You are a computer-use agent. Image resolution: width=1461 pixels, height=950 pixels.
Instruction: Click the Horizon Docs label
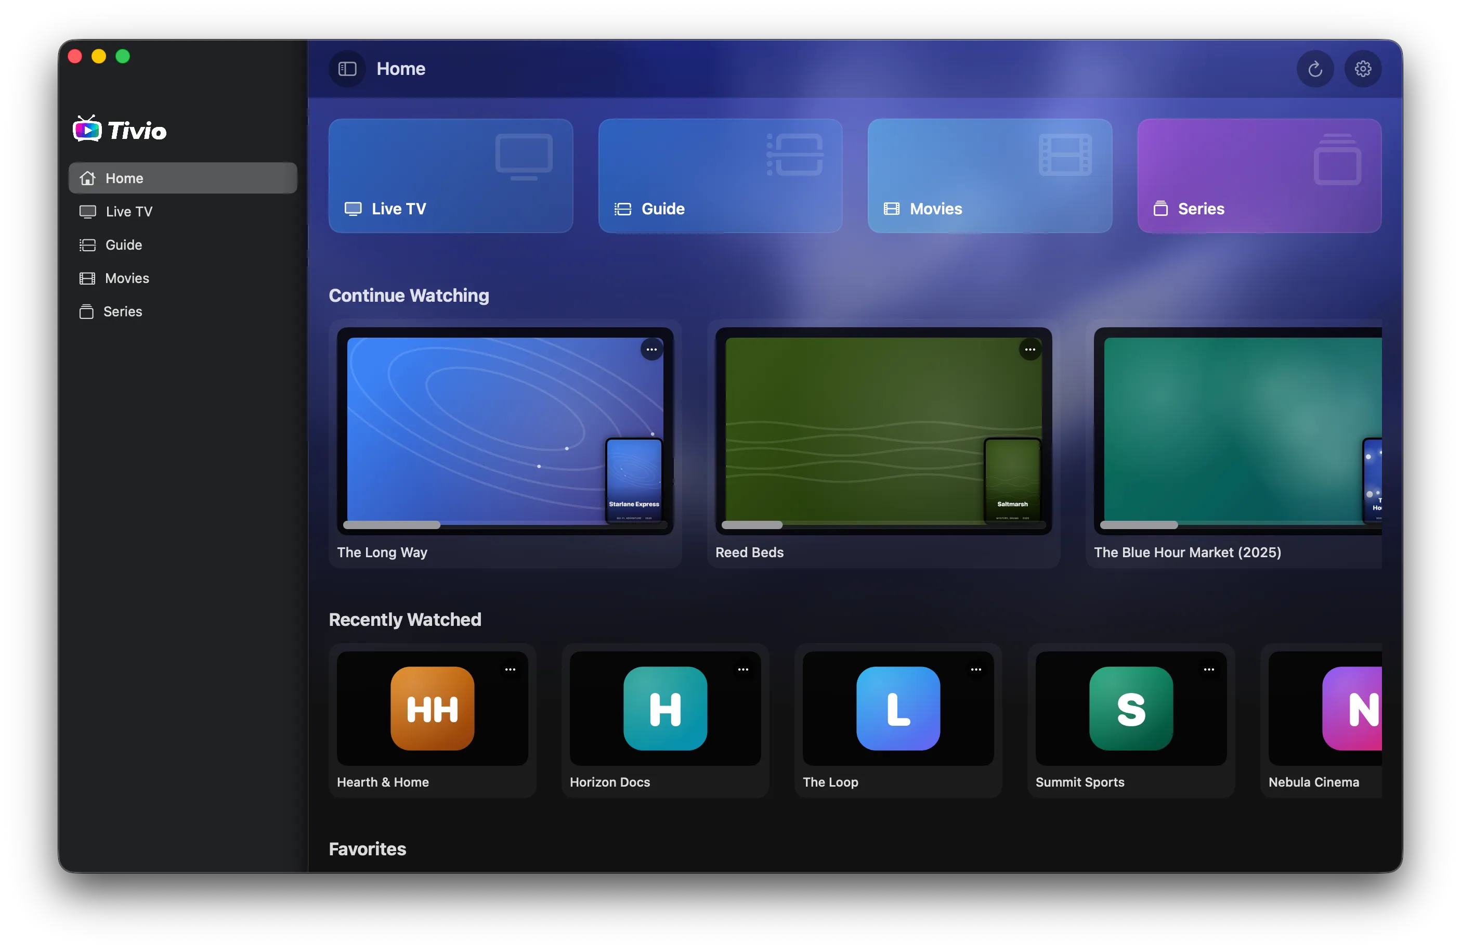point(609,782)
